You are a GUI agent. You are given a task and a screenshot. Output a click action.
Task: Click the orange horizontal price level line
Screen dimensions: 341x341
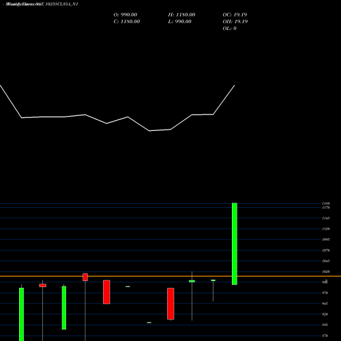(x=170, y=276)
